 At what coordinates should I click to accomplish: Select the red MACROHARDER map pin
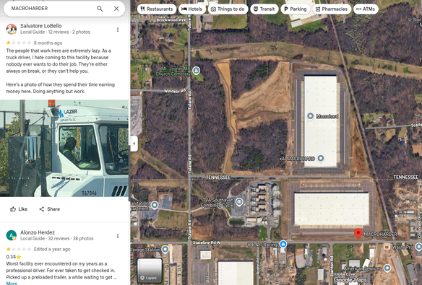click(358, 234)
